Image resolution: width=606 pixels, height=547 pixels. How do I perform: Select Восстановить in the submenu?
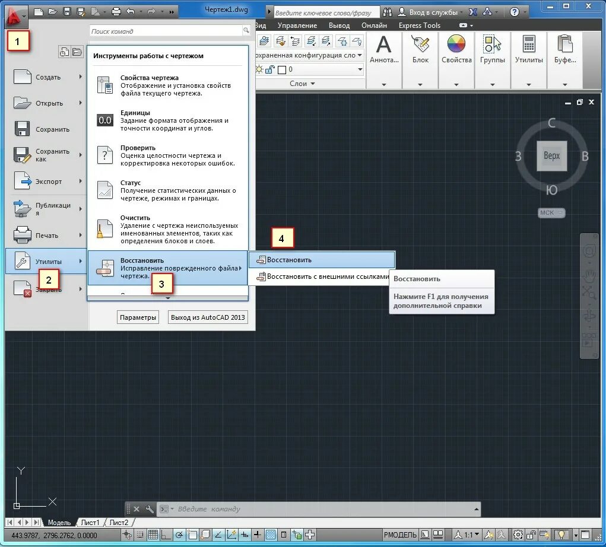322,260
